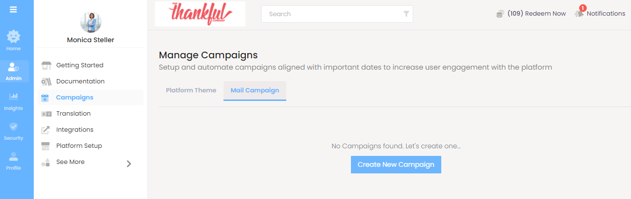631x199 pixels.
Task: Click the notifications bell icon
Action: coord(579,13)
